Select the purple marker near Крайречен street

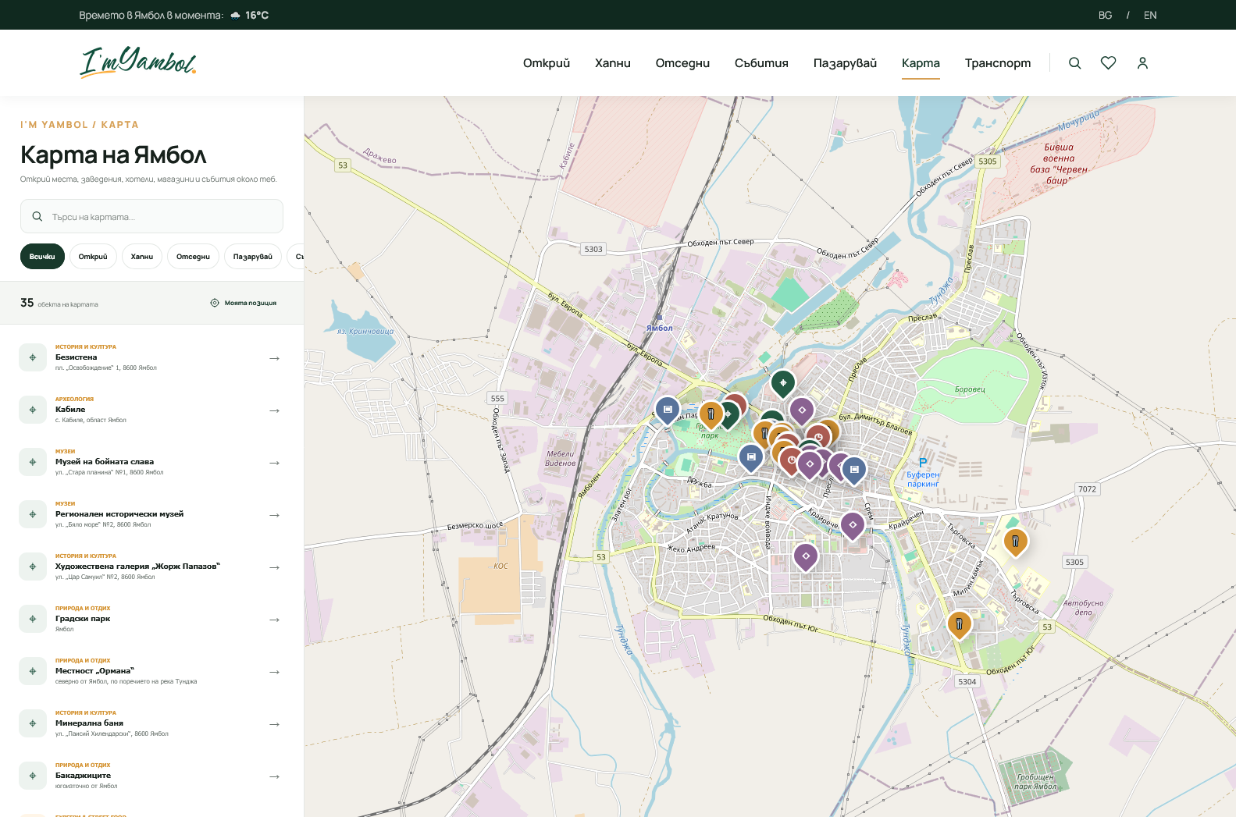852,525
